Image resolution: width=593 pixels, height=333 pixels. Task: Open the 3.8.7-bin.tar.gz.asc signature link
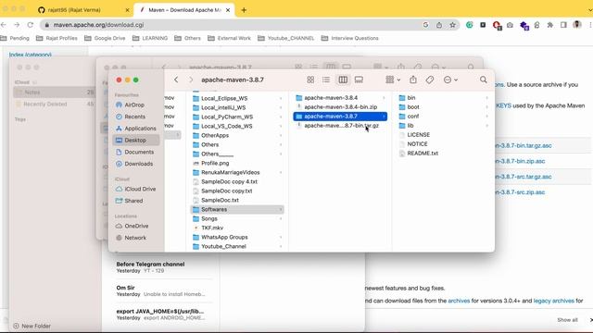tap(524, 145)
